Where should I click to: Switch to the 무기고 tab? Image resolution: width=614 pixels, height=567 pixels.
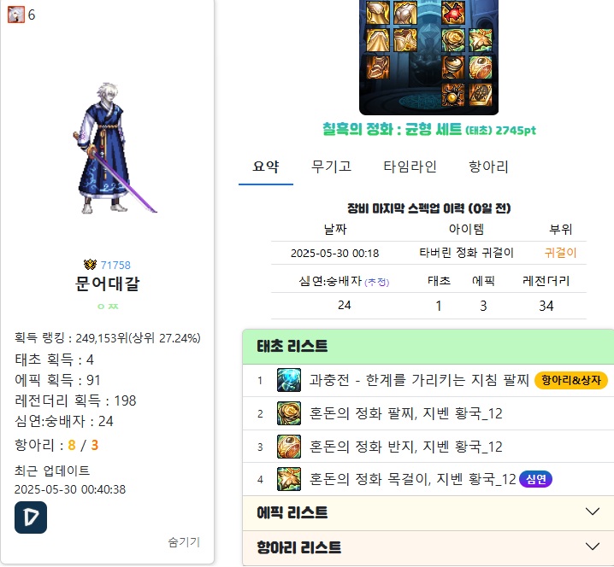tap(331, 167)
